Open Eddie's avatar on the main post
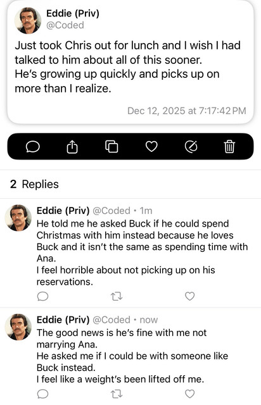 tap(28, 20)
